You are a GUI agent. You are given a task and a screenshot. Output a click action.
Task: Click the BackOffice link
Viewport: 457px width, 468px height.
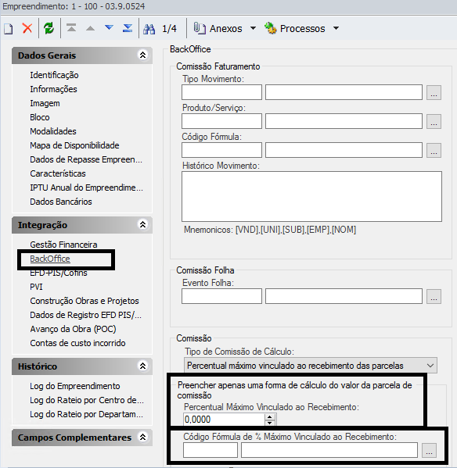coord(50,259)
